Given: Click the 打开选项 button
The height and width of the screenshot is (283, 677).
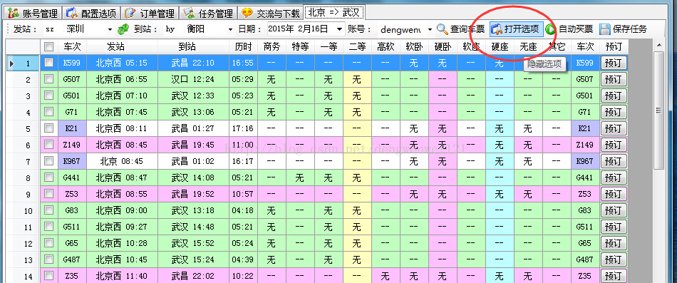Looking at the screenshot, I should 517,29.
